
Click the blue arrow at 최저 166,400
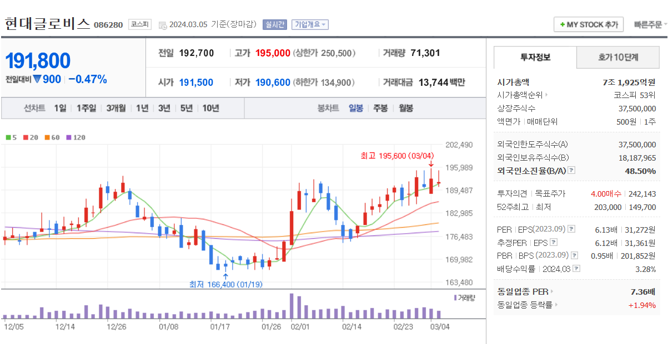(225, 276)
